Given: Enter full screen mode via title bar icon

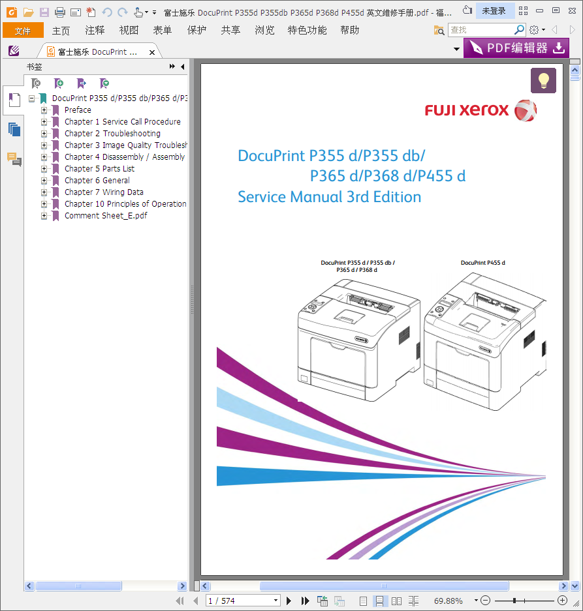Looking at the screenshot, I should tap(524, 11).
